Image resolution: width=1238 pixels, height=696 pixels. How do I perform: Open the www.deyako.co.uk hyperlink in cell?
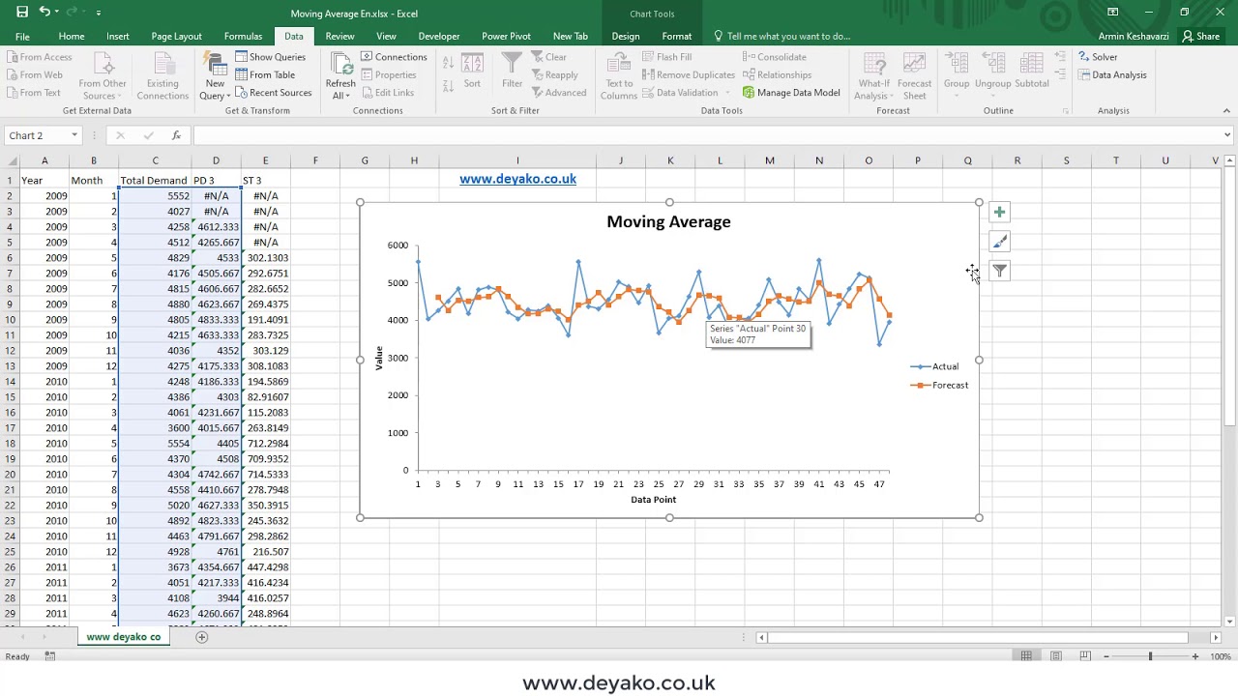pos(517,179)
